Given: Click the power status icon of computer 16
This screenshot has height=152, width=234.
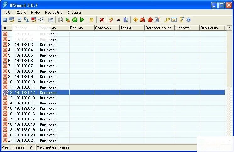Looking at the screenshot, I should coord(5,114).
